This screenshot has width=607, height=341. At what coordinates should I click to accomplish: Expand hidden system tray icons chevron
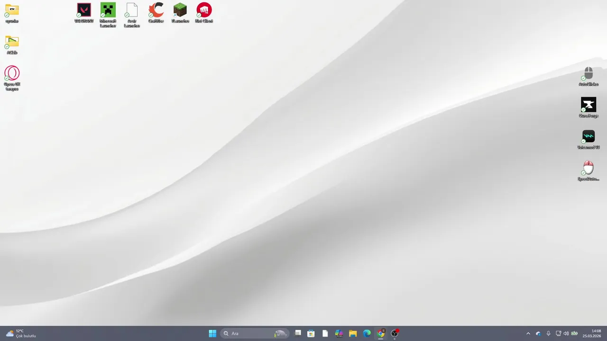528,333
